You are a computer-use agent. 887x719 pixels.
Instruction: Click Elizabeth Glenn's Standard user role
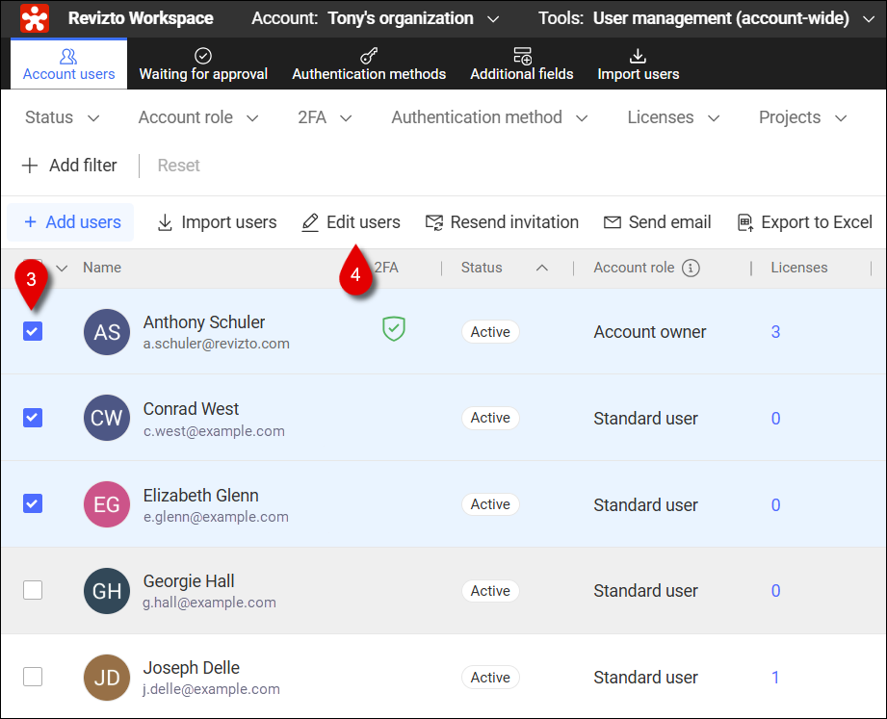645,504
